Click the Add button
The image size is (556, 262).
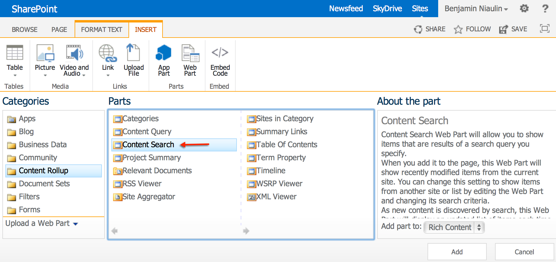[x=457, y=252]
